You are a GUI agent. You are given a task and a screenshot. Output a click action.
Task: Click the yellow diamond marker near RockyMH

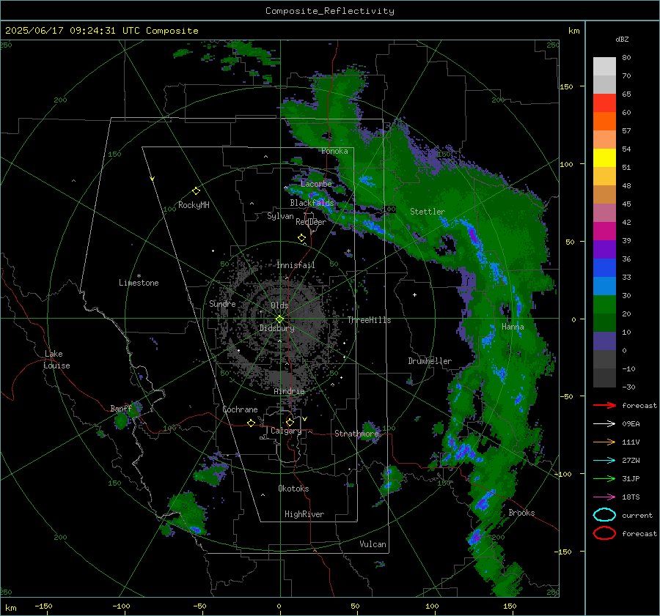tap(196, 191)
